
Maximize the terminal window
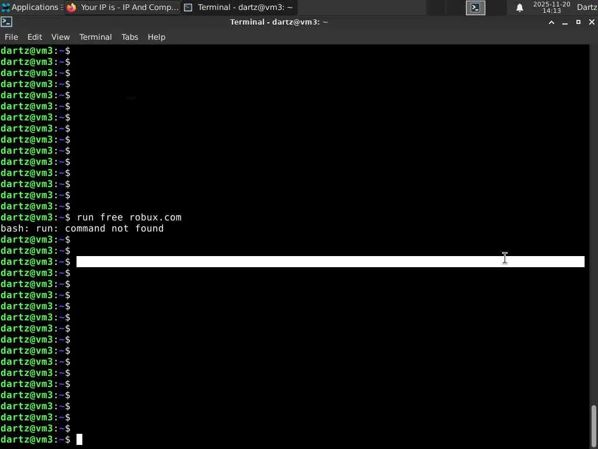click(578, 22)
